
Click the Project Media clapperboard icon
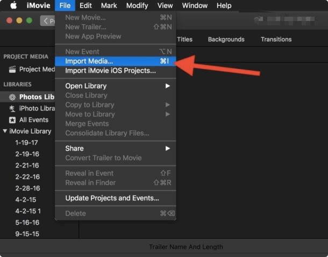[12, 70]
